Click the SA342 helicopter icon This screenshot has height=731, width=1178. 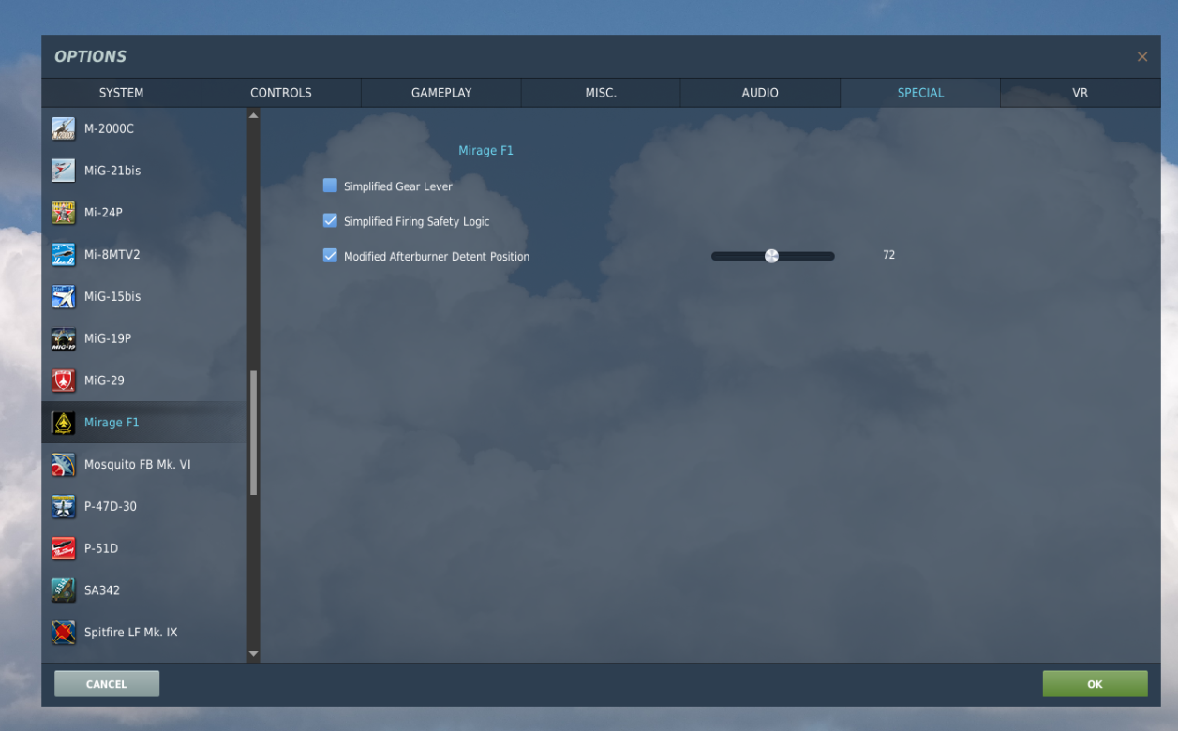click(x=63, y=590)
